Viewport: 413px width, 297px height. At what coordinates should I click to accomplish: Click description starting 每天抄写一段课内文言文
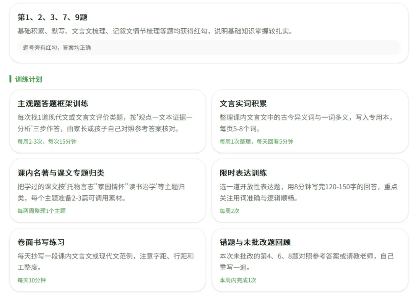click(106, 261)
